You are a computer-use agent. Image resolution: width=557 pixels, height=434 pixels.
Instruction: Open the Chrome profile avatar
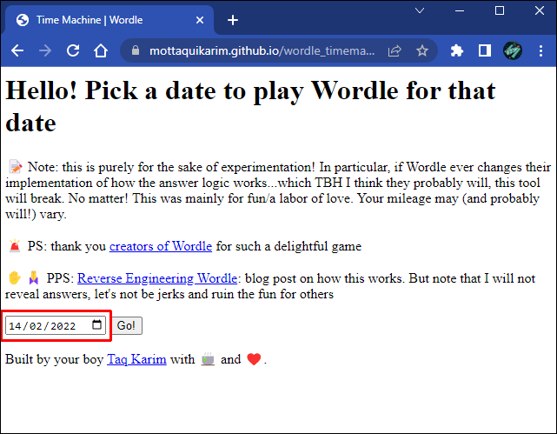[x=513, y=50]
